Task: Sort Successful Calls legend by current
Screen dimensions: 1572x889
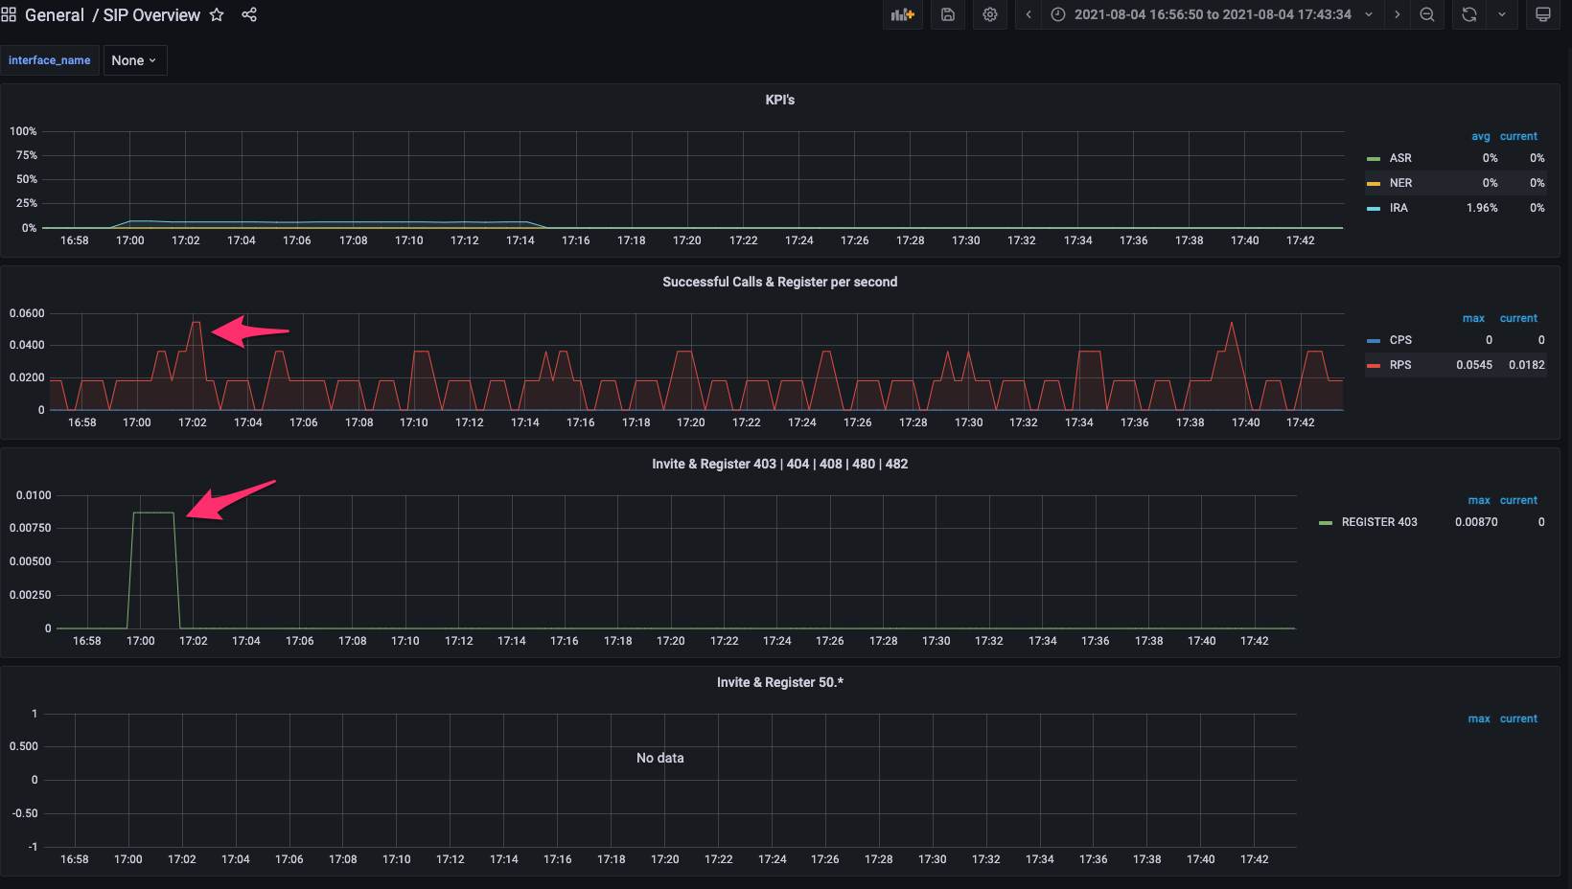Action: (x=1518, y=318)
